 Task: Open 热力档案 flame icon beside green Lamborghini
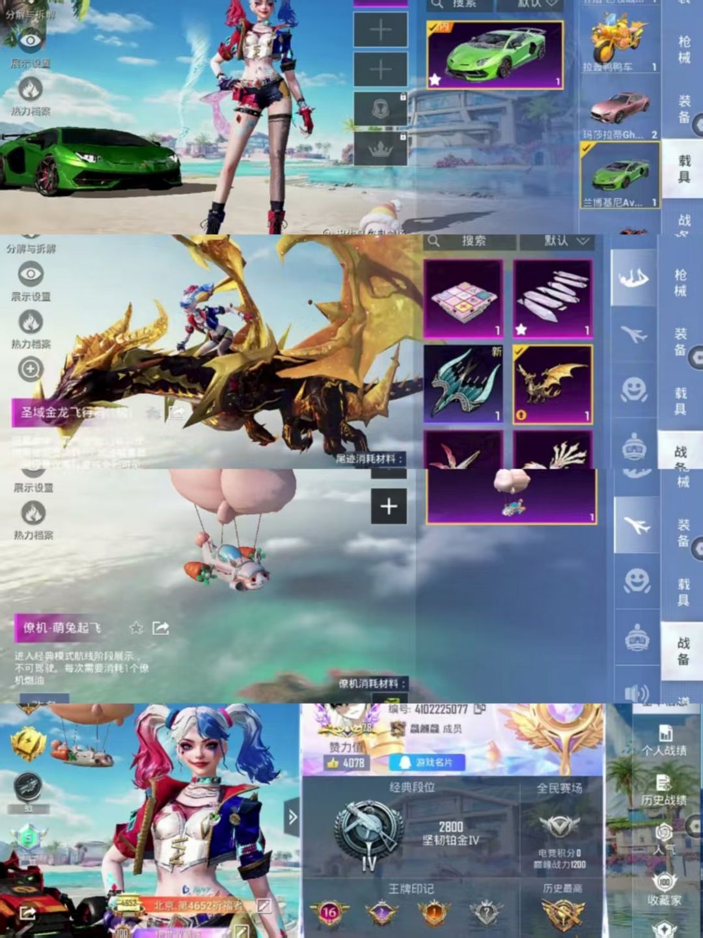click(x=30, y=89)
